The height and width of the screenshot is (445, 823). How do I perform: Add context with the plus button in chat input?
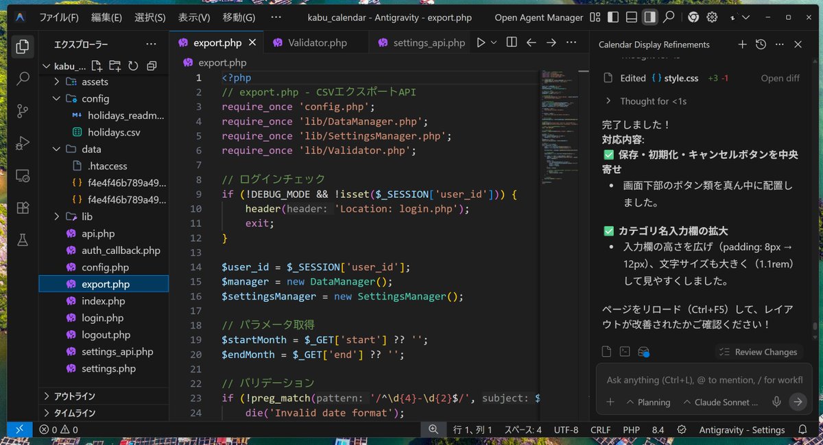610,402
